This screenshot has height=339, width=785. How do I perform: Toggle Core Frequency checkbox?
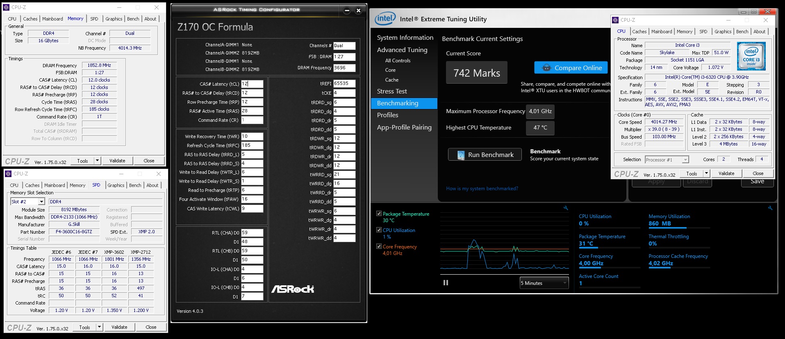(x=379, y=246)
